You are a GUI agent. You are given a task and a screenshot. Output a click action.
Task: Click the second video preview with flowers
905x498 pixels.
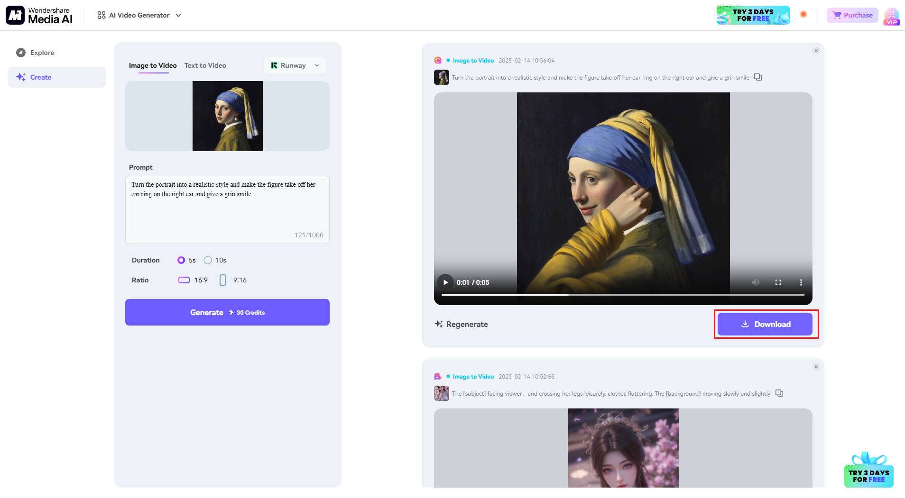tap(623, 448)
